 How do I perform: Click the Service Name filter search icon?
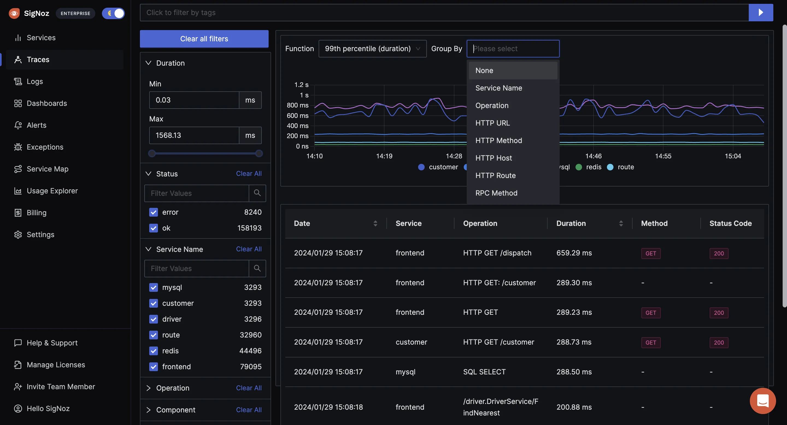pos(257,268)
